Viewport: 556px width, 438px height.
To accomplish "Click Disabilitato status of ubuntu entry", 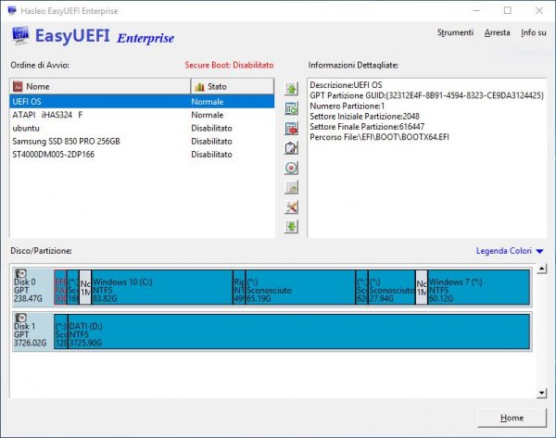I will [211, 128].
